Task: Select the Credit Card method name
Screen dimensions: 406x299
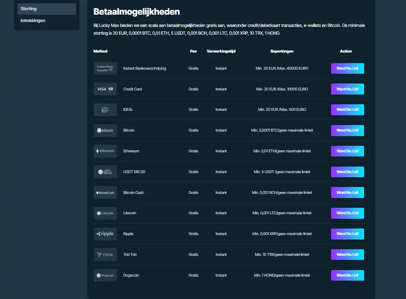Action: tap(133, 89)
